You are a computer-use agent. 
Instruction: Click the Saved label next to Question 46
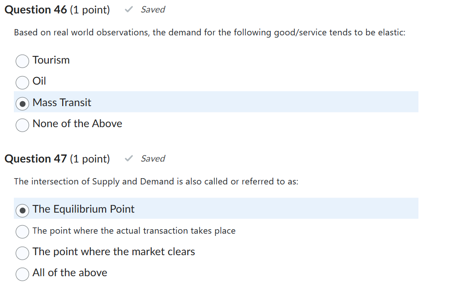pos(153,9)
